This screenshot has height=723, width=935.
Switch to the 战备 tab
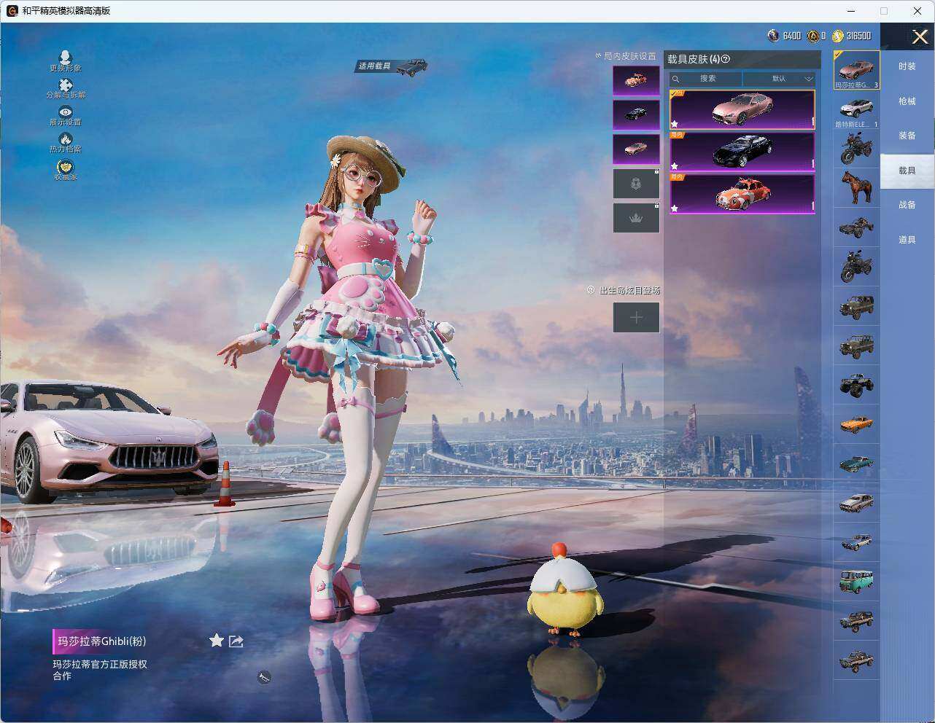907,205
